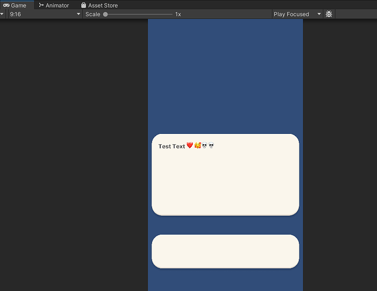Open the Play Focused dropdown
The width and height of the screenshot is (377, 291).
point(297,14)
